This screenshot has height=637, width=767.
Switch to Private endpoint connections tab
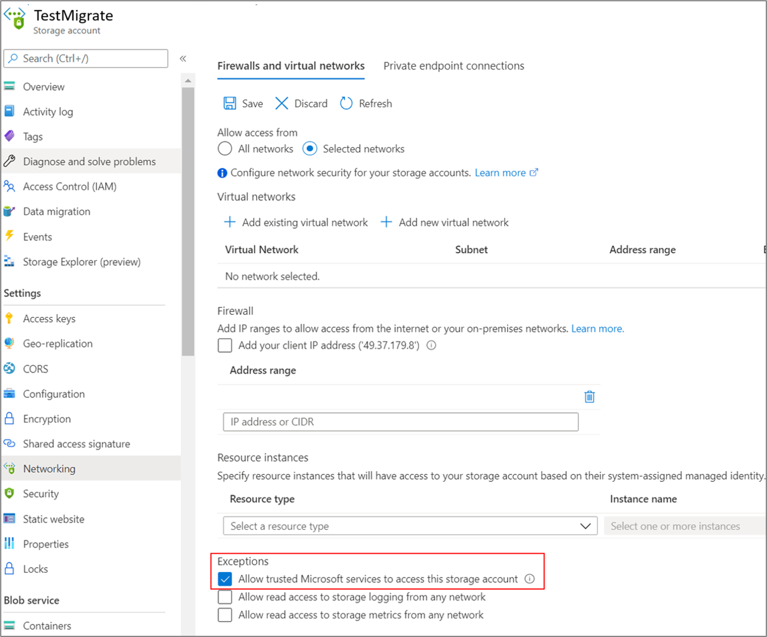coord(454,66)
